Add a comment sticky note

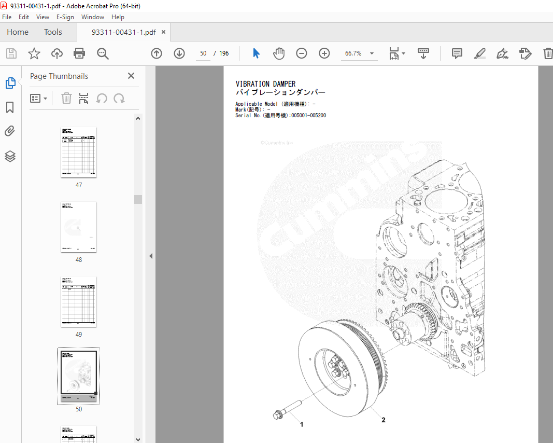[457, 53]
